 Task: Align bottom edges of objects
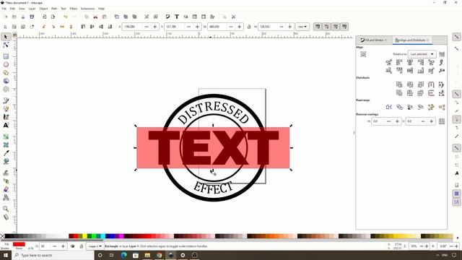[x=420, y=71]
